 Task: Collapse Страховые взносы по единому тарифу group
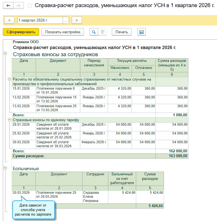coord(10,120)
